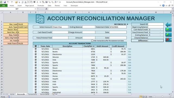174x98 pixels.
Task: Click the Ending Balance input cell
Action: pos(89,27)
